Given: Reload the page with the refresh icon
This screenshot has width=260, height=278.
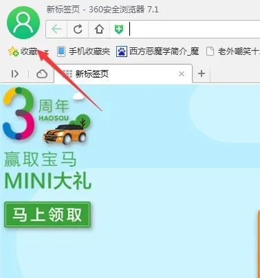Looking at the screenshot, I should [78, 29].
